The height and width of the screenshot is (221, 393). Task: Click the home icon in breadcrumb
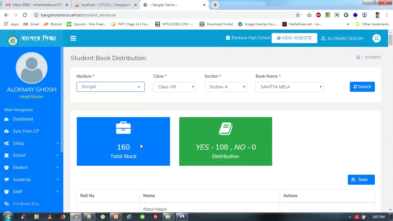pos(358,57)
